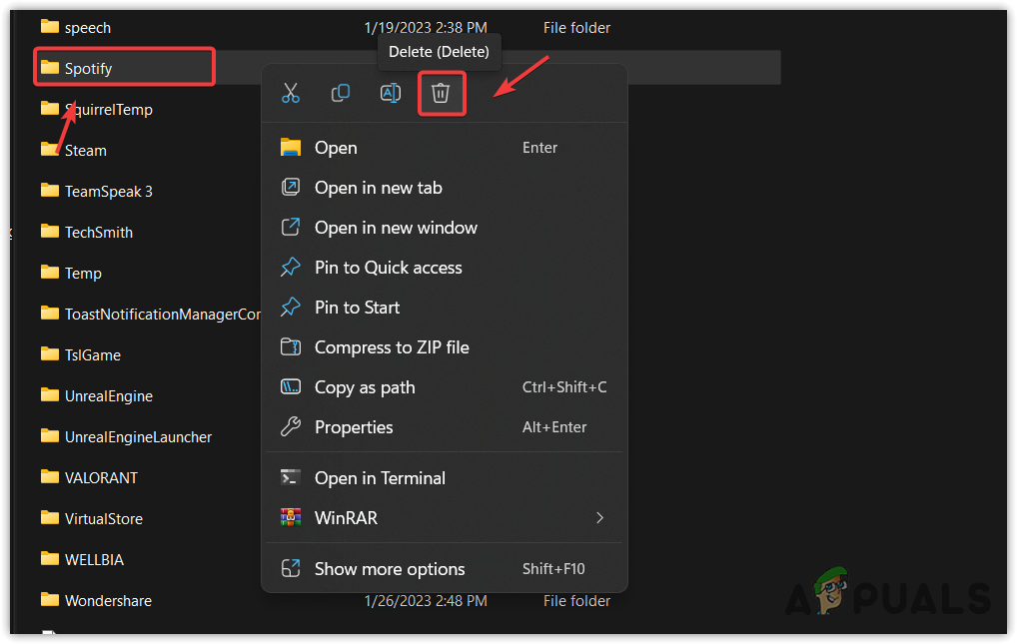The height and width of the screenshot is (644, 1017).
Task: Click the Properties wrench icon
Action: point(291,427)
